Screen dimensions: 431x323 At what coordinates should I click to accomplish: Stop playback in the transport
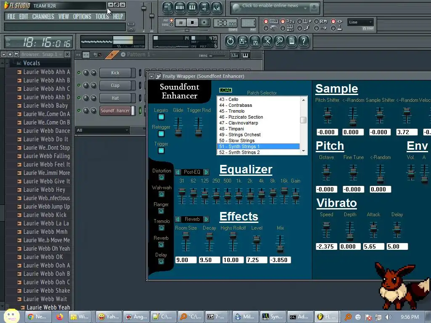192,23
